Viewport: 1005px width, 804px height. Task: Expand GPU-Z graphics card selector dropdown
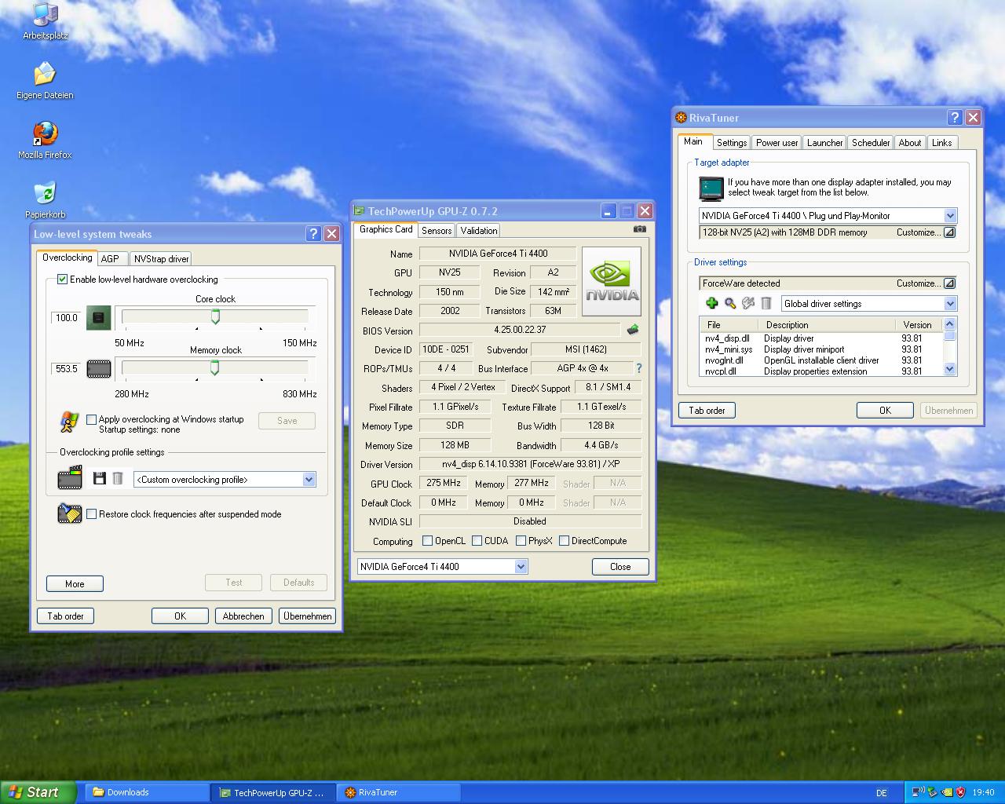coord(521,567)
